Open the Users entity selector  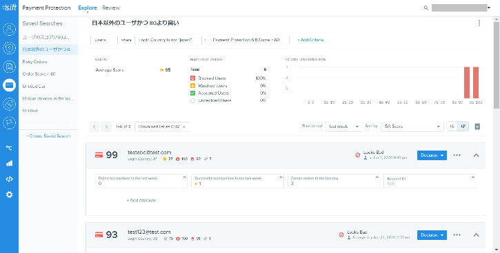pyautogui.click(x=104, y=40)
